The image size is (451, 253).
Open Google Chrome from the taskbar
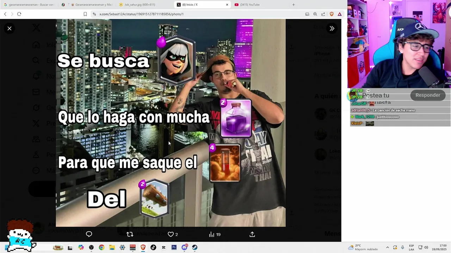(101, 247)
